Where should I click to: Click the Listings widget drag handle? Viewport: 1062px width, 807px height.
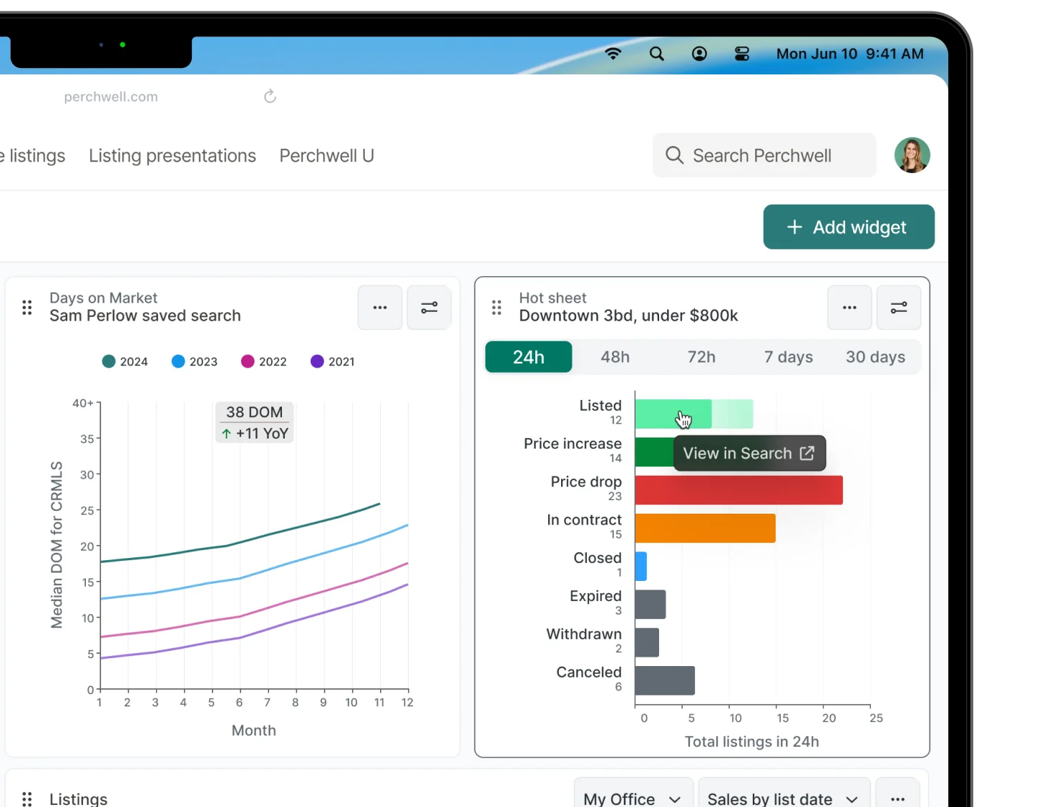(27, 799)
